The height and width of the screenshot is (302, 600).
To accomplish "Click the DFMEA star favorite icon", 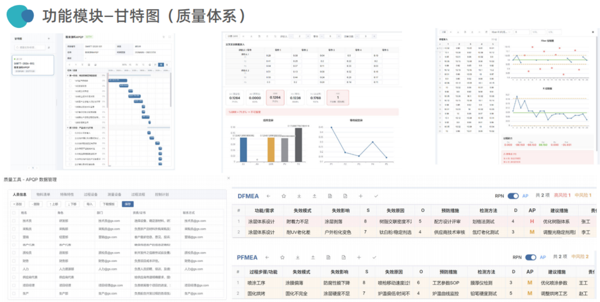I will coord(284,196).
